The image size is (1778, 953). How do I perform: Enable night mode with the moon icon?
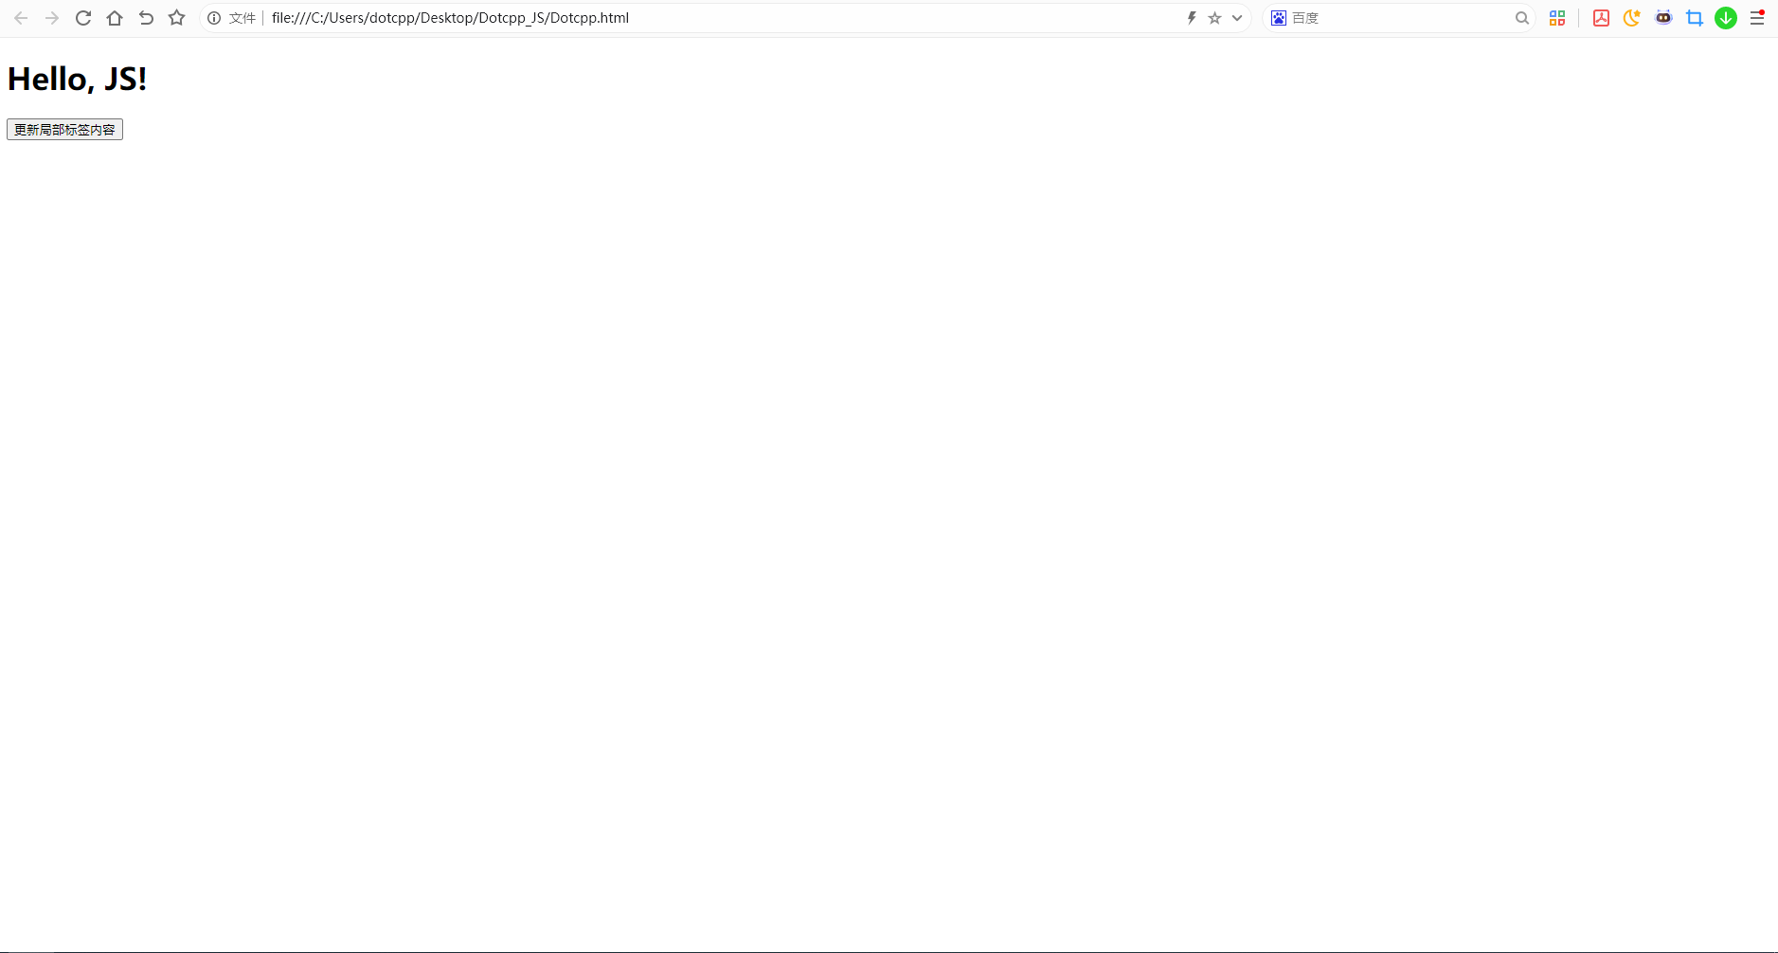[1632, 17]
